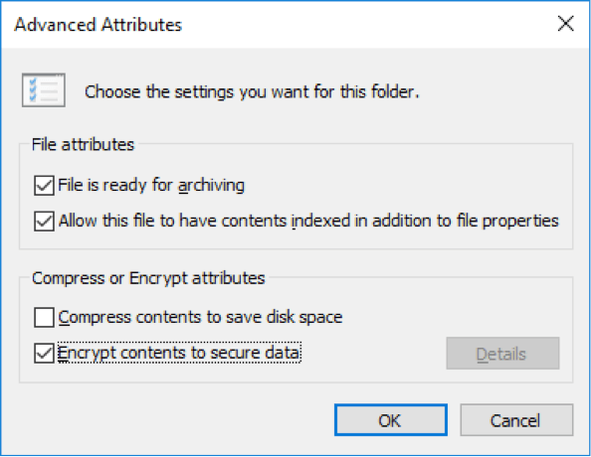Click the 'Choose the settings you want' message

[252, 91]
